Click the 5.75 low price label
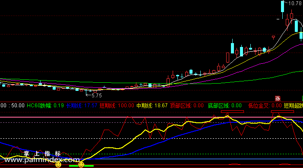The image size is (303, 168). coord(96,96)
